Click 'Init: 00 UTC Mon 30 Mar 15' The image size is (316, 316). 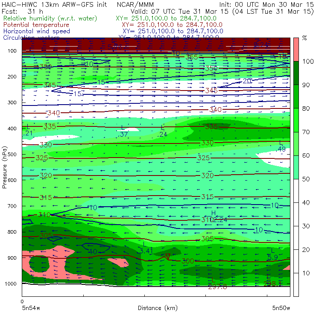click(x=266, y=4)
